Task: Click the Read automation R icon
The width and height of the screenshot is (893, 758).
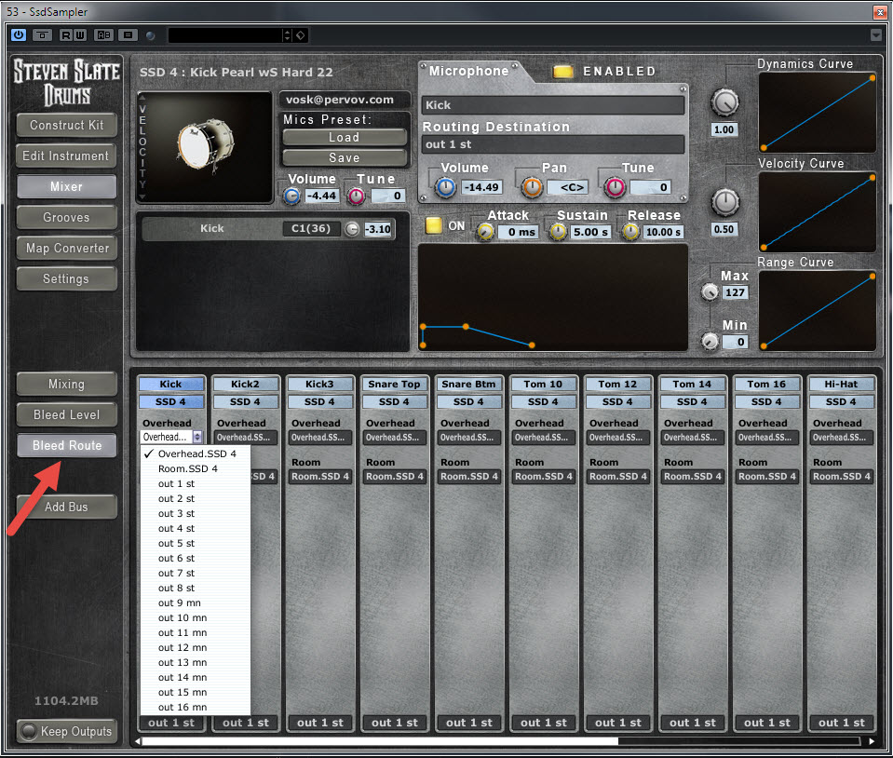Action: pyautogui.click(x=66, y=34)
